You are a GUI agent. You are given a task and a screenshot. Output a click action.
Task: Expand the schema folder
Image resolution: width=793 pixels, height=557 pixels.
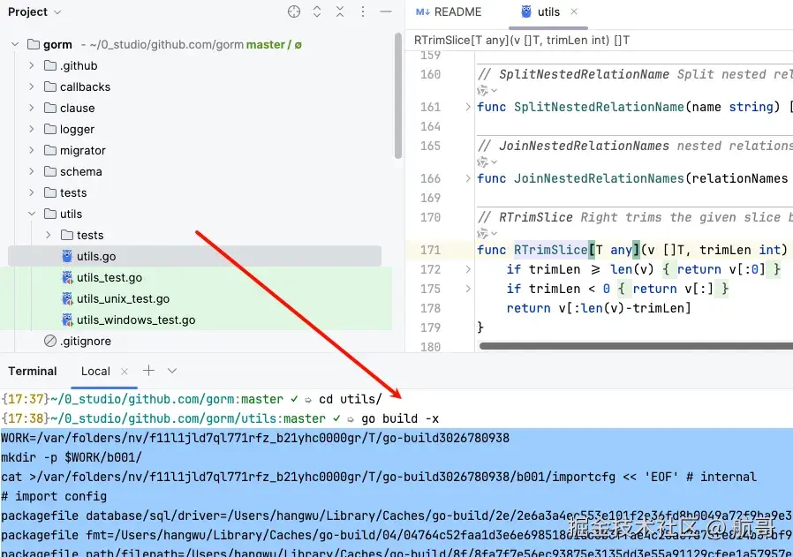tap(32, 172)
